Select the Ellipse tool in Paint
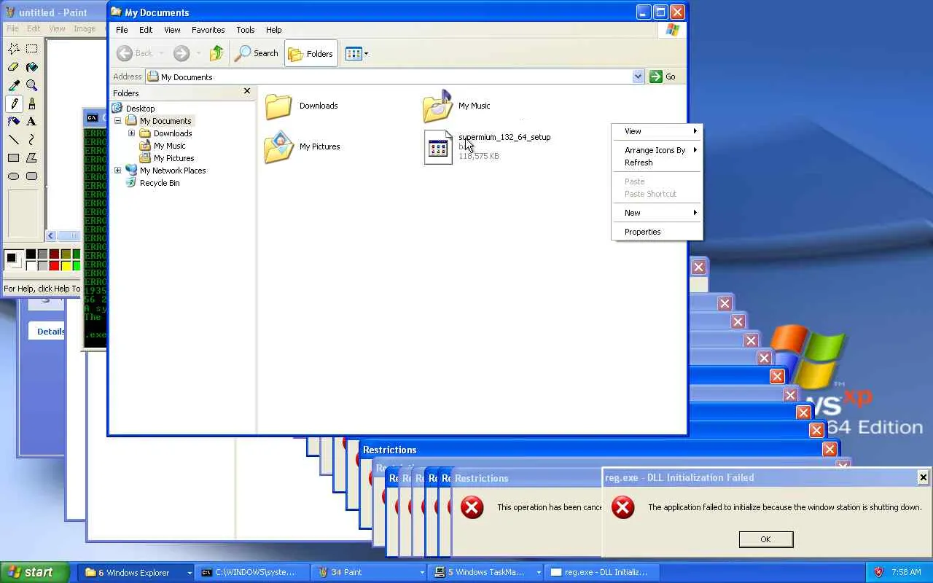Image resolution: width=933 pixels, height=583 pixels. (14, 176)
